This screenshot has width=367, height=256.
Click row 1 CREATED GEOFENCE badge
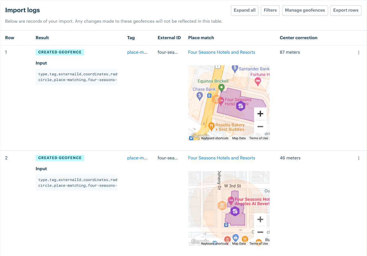(60, 52)
